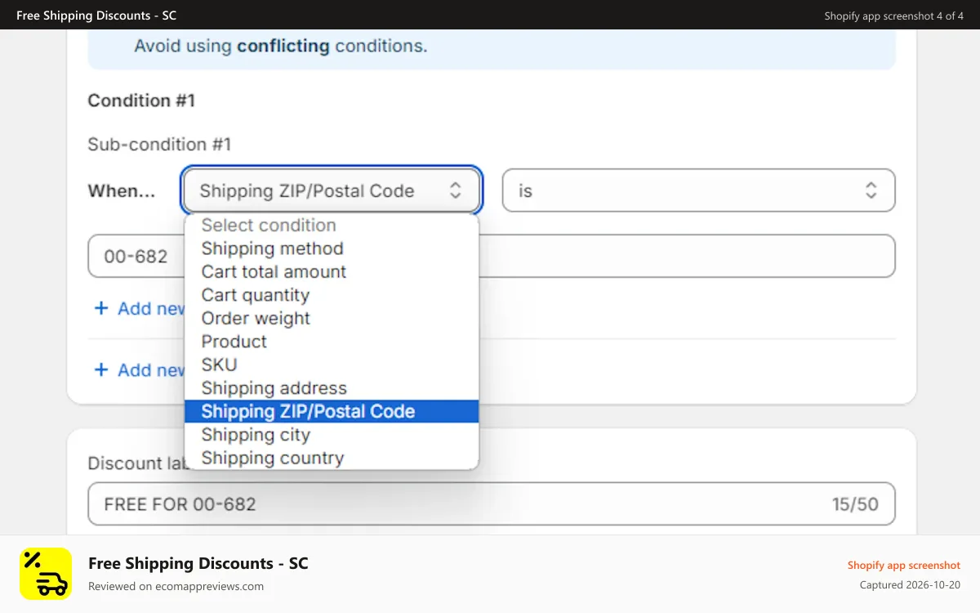Click the lower 'Add new' link below the divider
The image size is (980, 613).
[x=140, y=370]
